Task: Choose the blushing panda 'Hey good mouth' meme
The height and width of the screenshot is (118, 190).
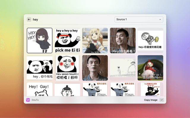Action: 67,68
